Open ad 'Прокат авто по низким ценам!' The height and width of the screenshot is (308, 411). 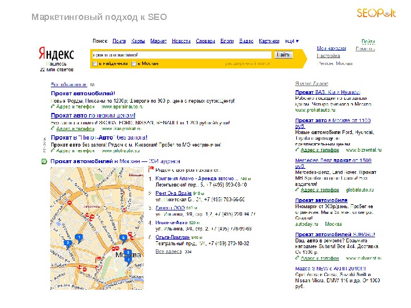click(93, 115)
